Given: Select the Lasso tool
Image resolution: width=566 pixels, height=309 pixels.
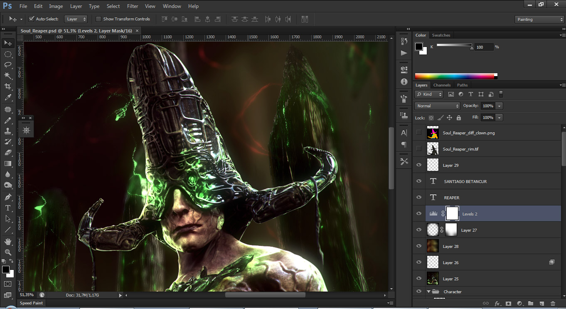Looking at the screenshot, I should point(8,65).
